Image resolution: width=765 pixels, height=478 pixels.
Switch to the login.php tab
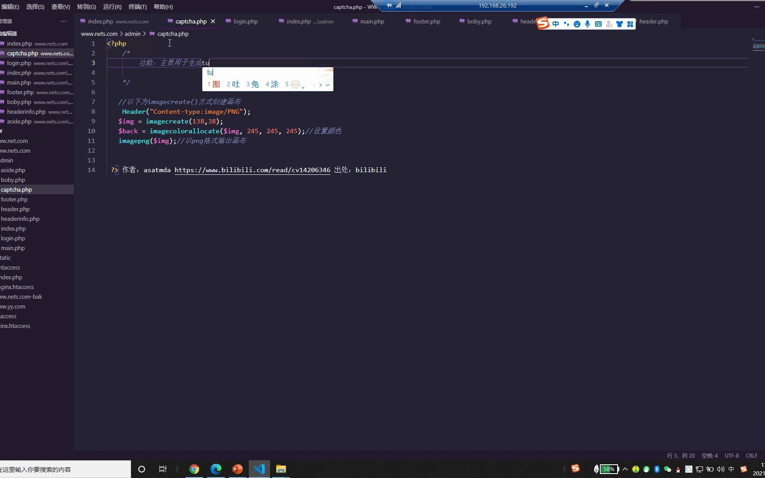241,21
